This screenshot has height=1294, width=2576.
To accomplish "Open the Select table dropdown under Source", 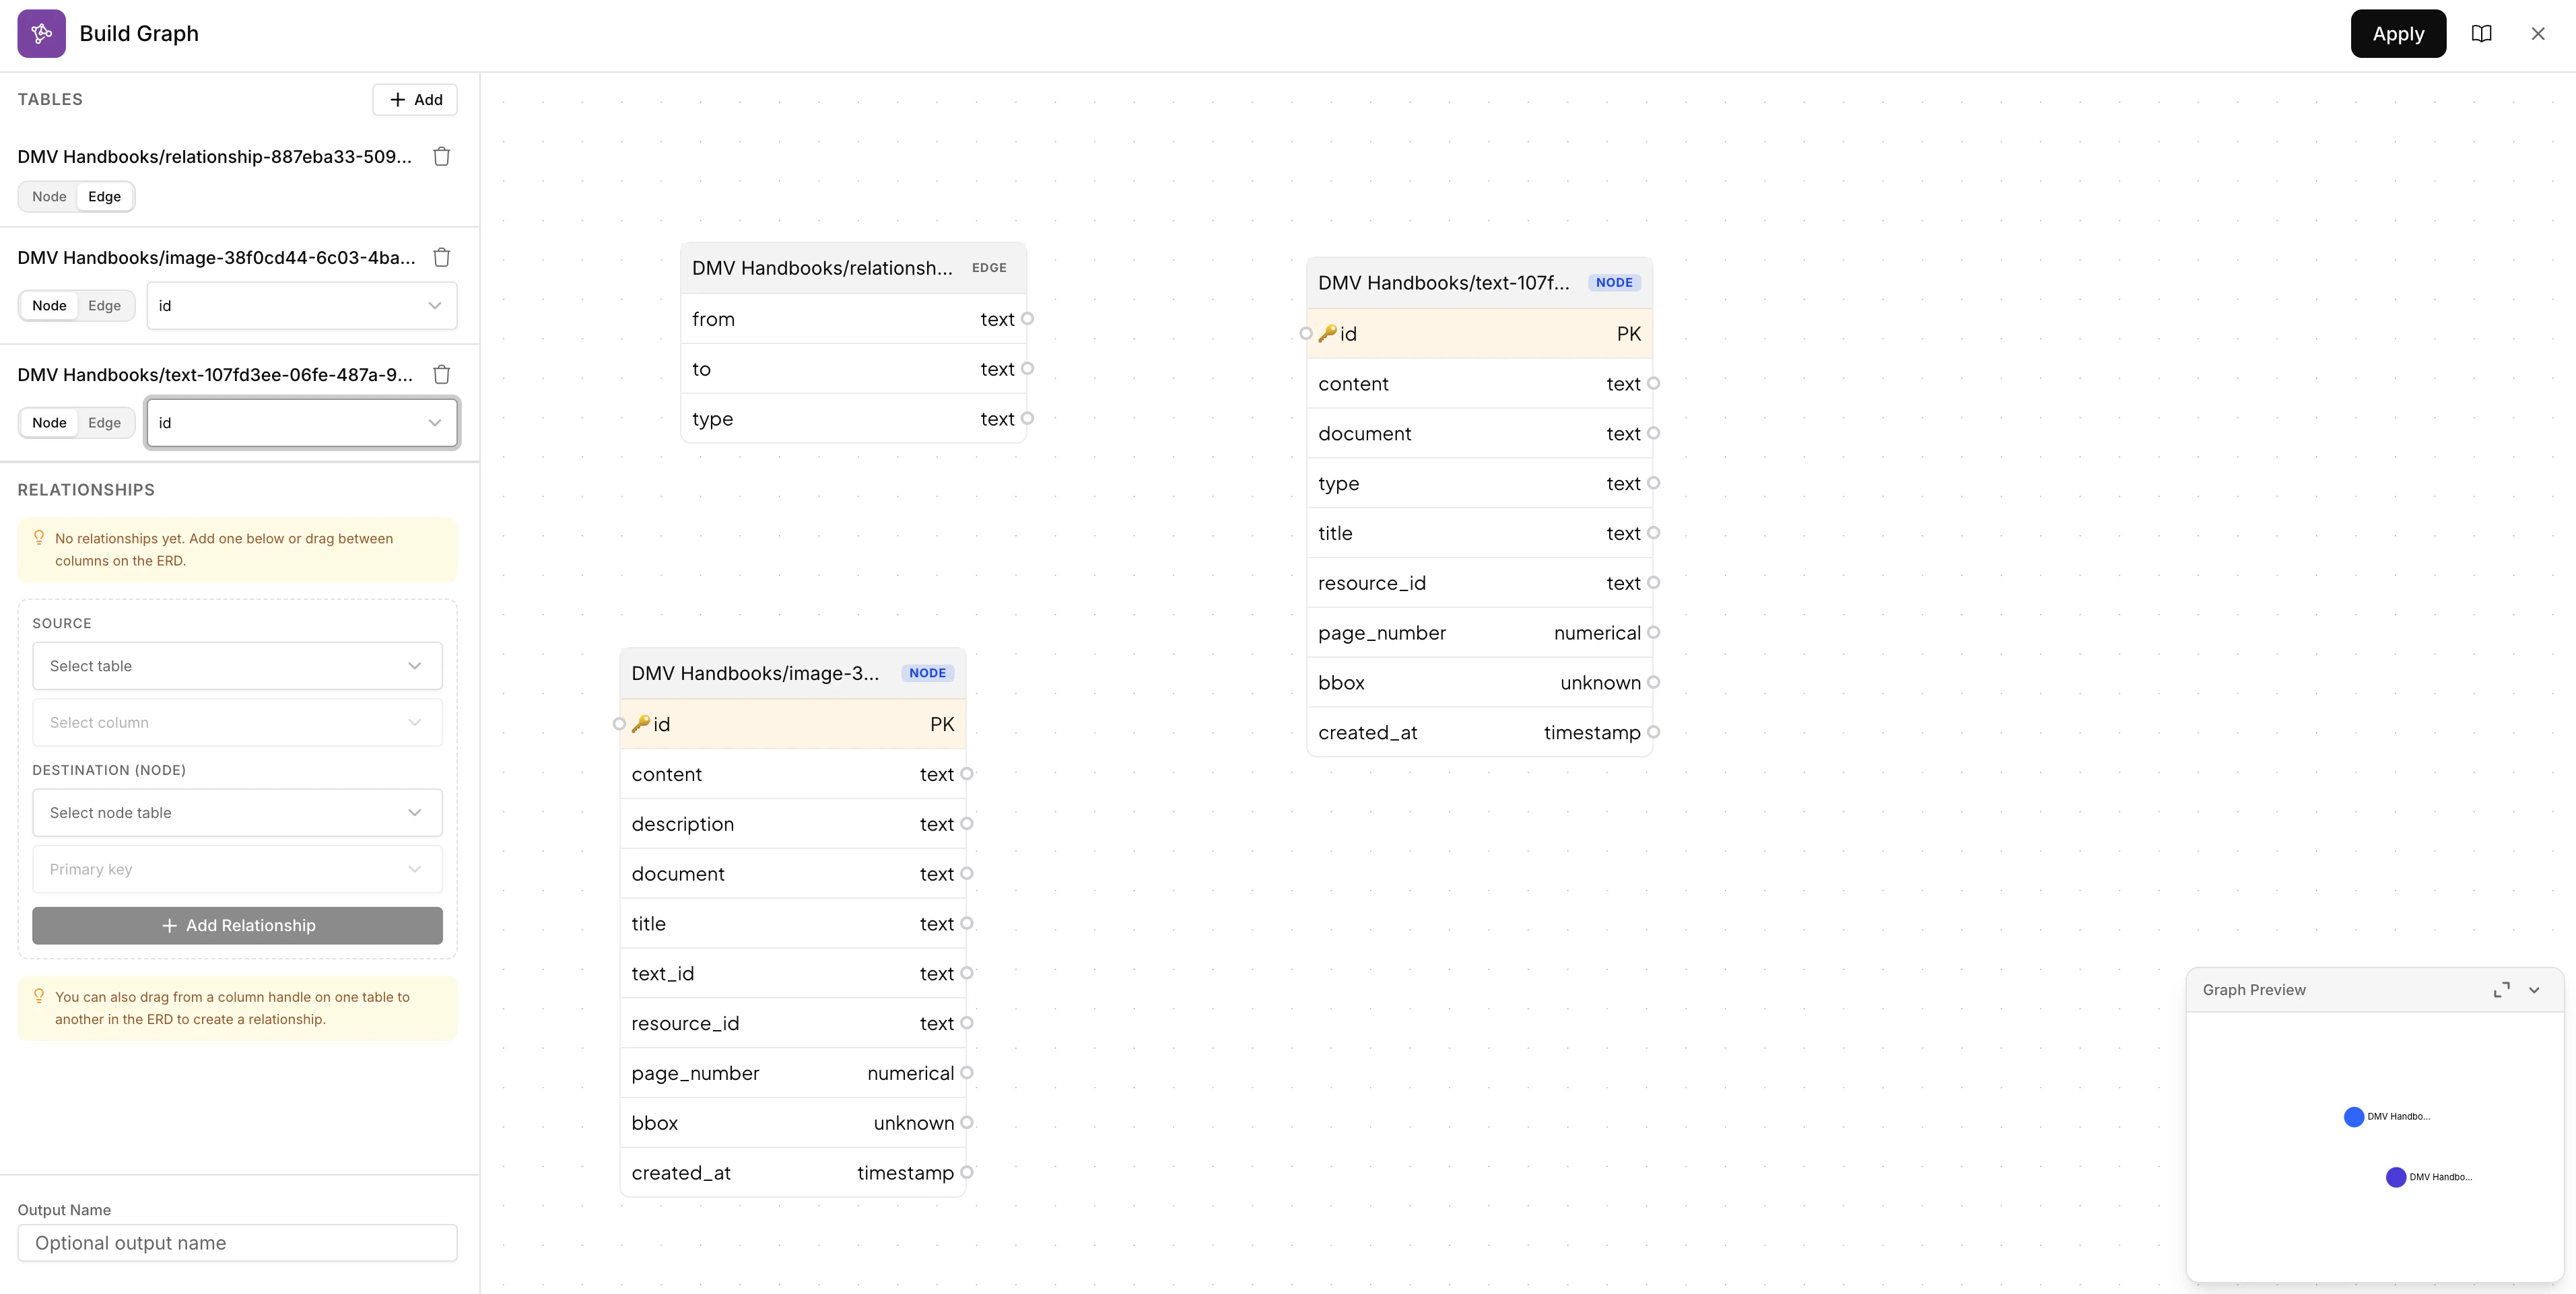I will (x=236, y=665).
